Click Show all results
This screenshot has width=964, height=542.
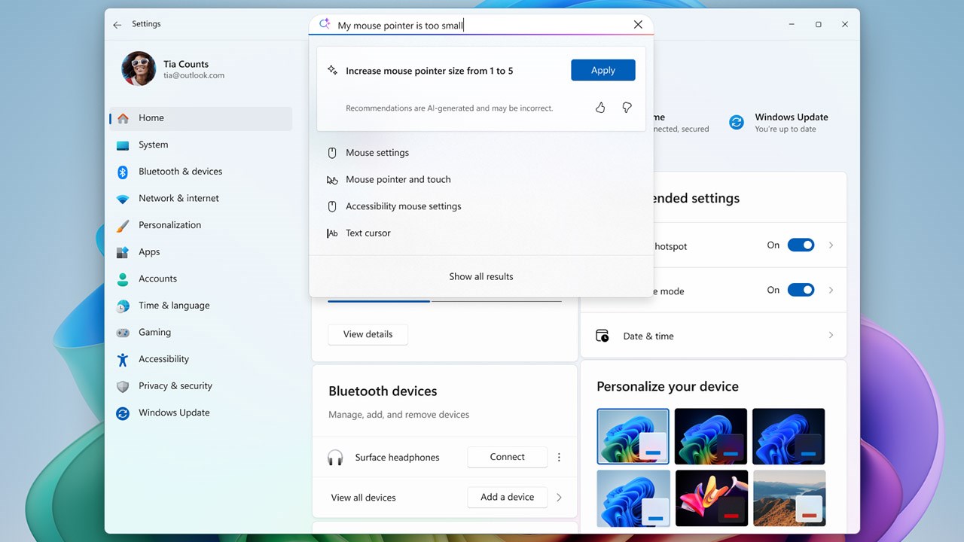(481, 276)
